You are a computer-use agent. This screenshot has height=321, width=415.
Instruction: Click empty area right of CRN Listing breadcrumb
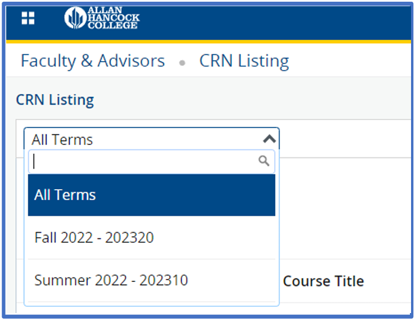coord(351,61)
